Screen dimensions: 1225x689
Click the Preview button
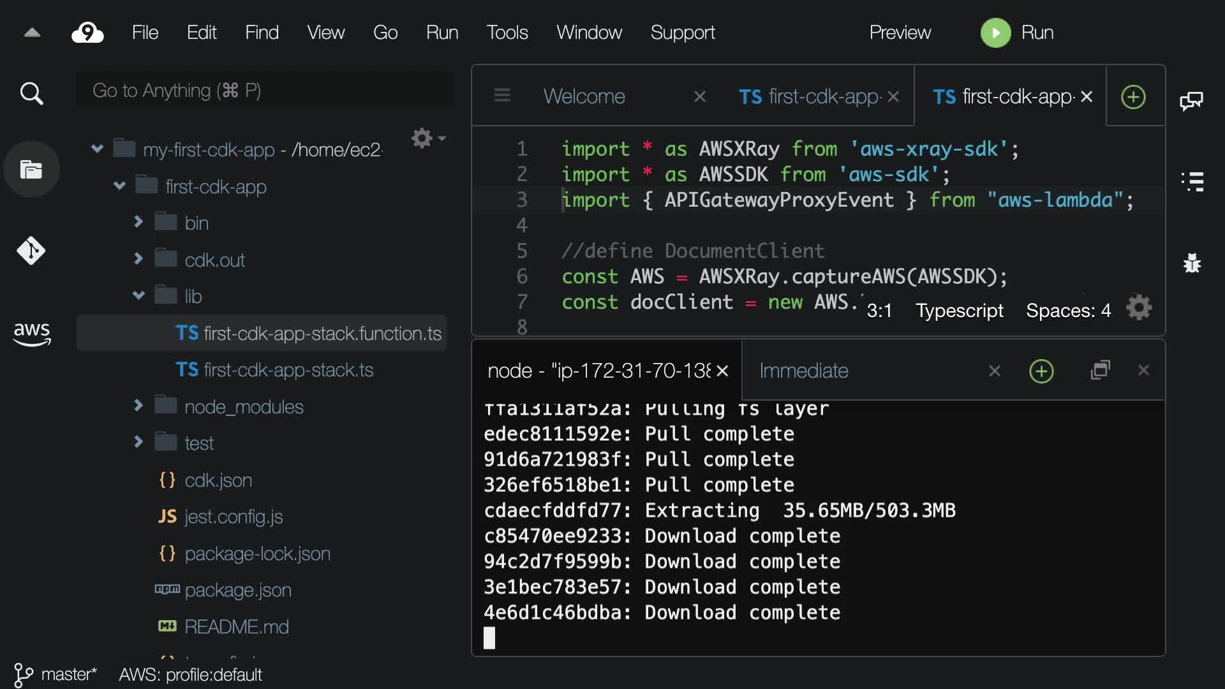pos(900,33)
